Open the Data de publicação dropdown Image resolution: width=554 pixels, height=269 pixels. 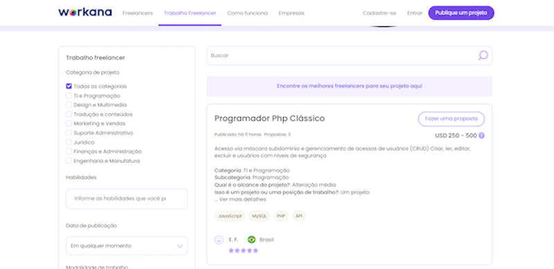(x=127, y=245)
